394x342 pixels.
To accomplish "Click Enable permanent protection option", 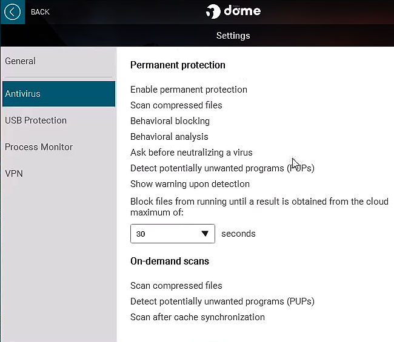I will click(189, 90).
